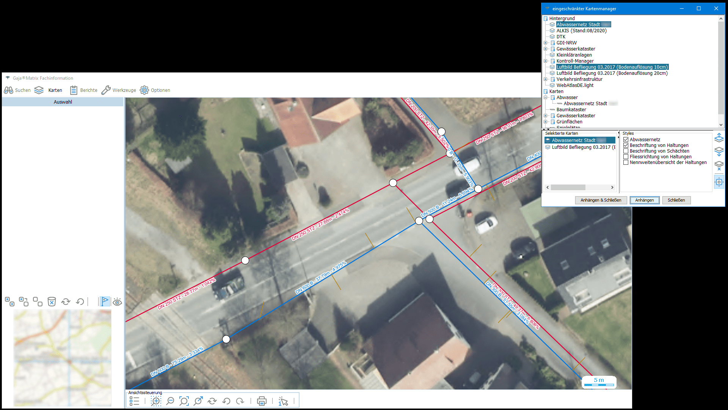Expand the Verkehrsinfrastruktur tree node

546,79
